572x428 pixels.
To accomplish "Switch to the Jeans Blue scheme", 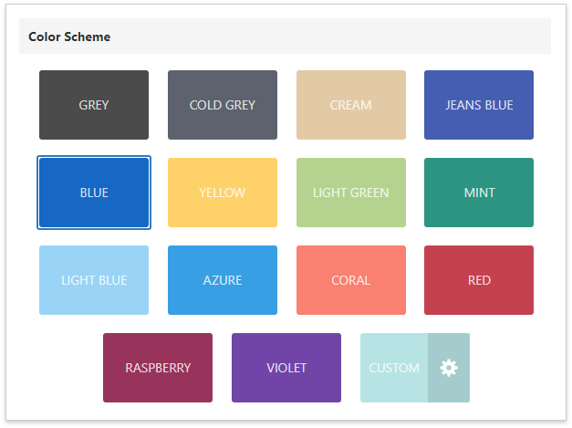I will pyautogui.click(x=479, y=105).
